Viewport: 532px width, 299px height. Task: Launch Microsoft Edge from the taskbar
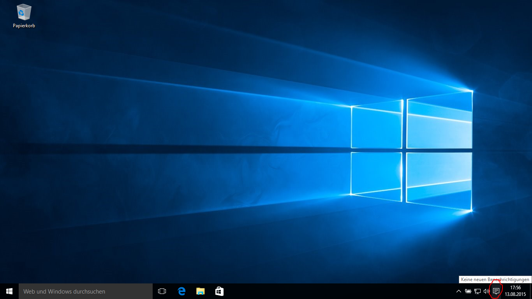pyautogui.click(x=181, y=291)
